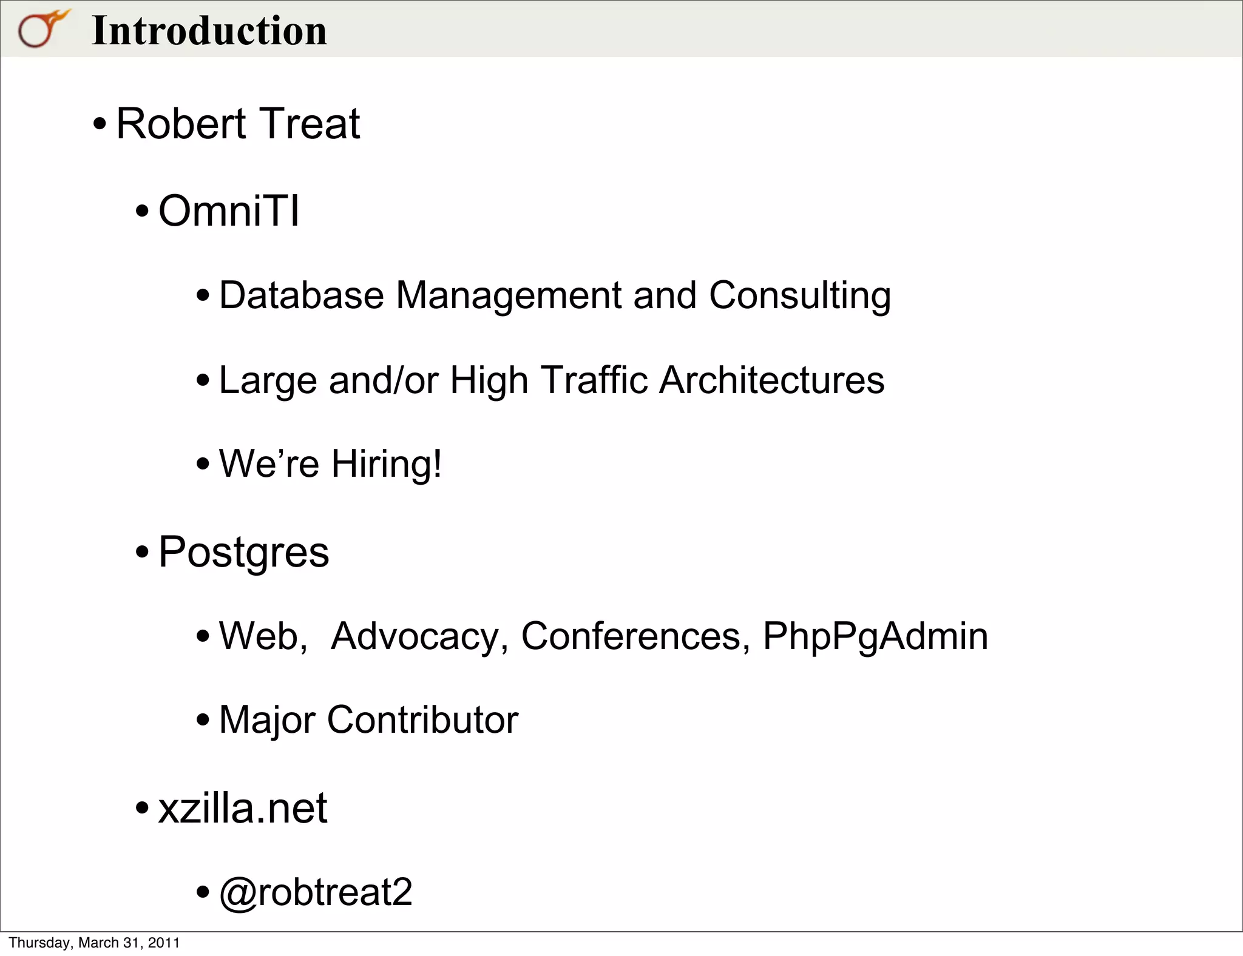Click Large and/or High Traffic Architectures
The height and width of the screenshot is (956, 1243).
551,380
